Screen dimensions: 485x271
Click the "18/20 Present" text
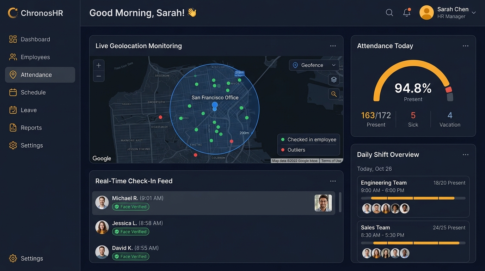click(449, 183)
